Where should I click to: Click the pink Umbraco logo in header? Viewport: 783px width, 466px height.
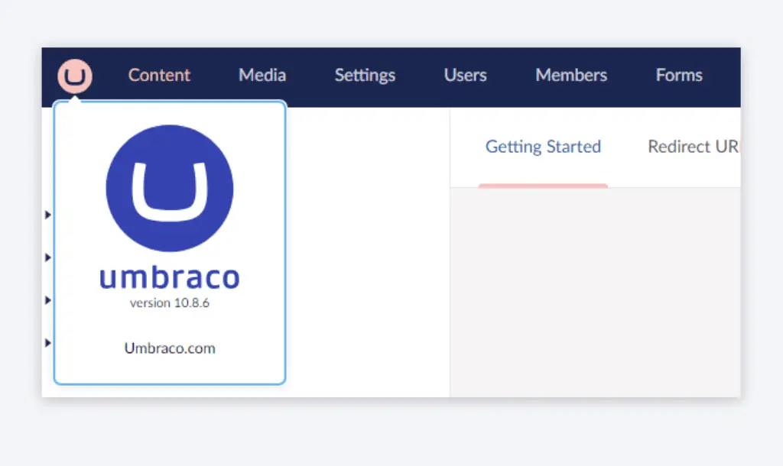[x=75, y=76]
